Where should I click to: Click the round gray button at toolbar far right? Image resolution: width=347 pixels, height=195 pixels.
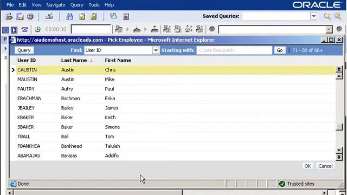tap(339, 29)
